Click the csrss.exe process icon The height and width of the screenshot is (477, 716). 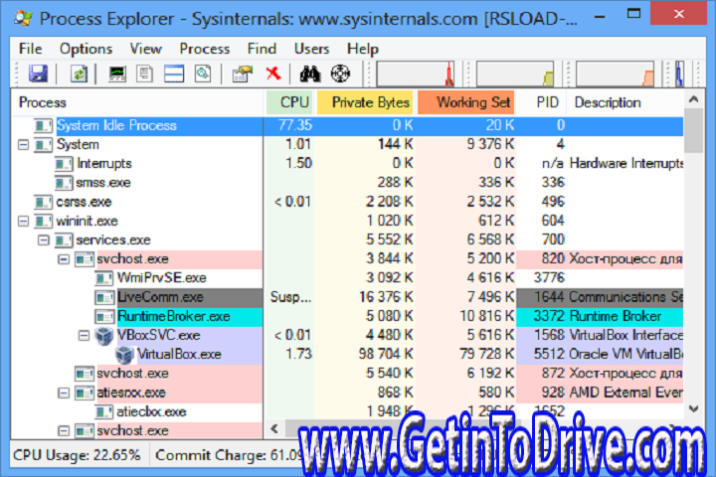44,202
